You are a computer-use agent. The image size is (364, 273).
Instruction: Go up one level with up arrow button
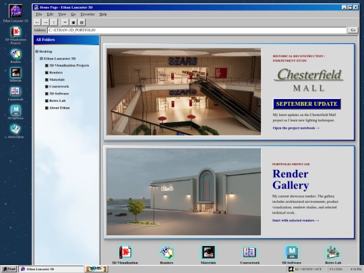(54, 22)
